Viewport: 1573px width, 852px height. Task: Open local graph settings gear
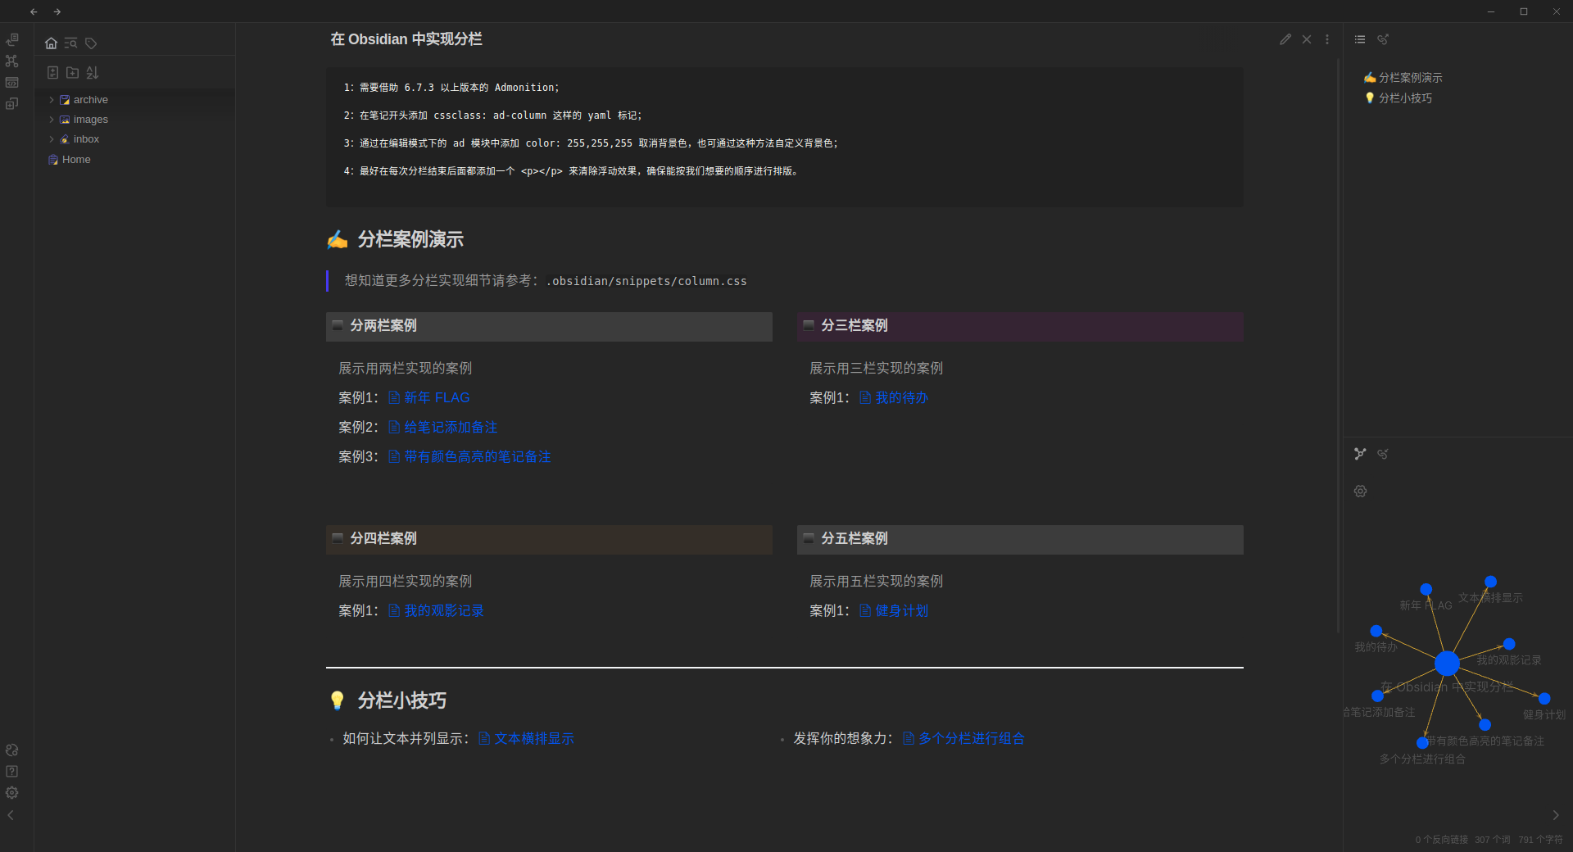pyautogui.click(x=1360, y=491)
